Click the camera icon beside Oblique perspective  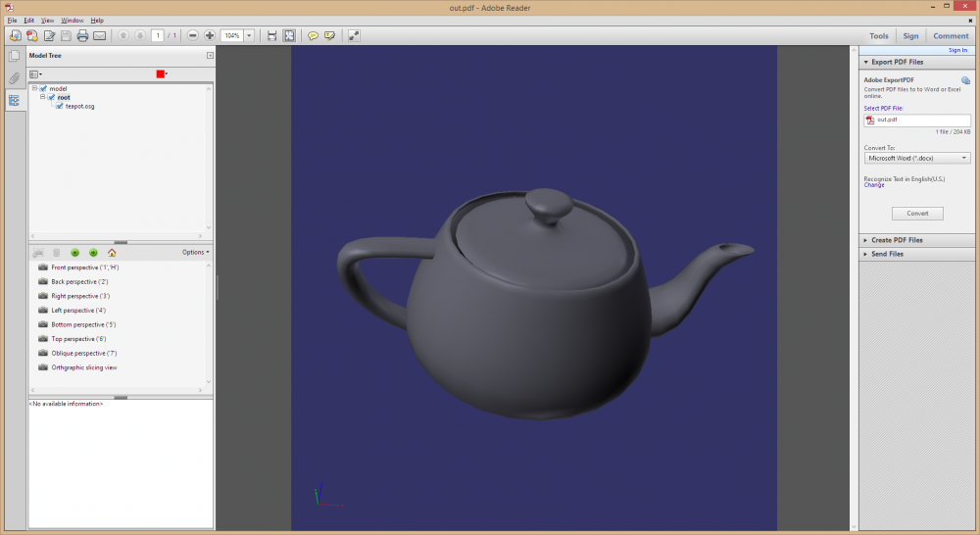tap(43, 353)
